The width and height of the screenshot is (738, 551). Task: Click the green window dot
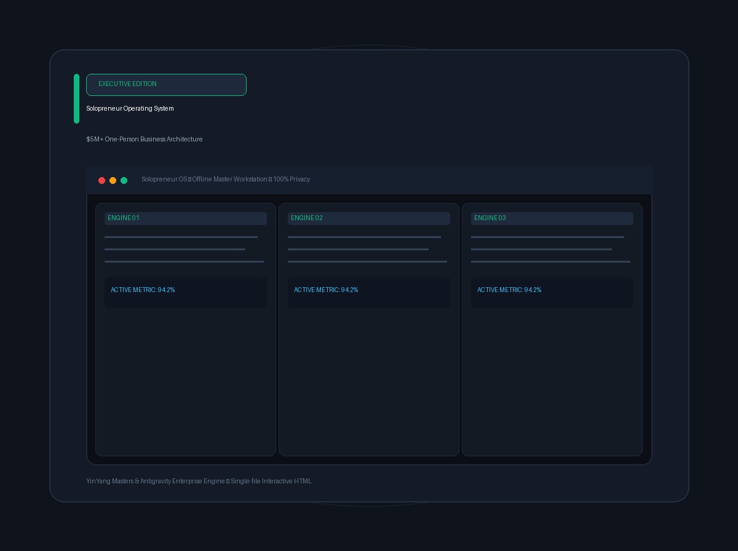click(x=124, y=180)
